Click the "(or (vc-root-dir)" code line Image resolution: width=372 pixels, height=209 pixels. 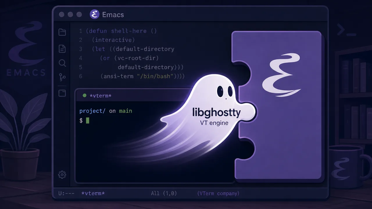coord(129,58)
